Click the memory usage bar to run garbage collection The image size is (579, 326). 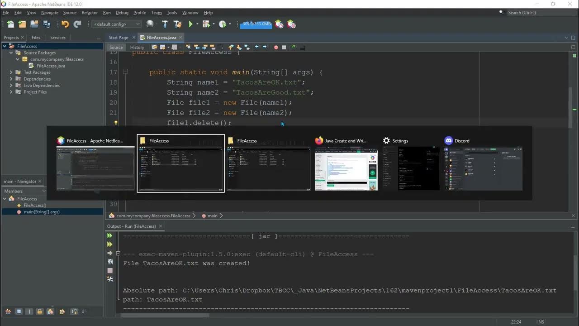[x=256, y=24]
